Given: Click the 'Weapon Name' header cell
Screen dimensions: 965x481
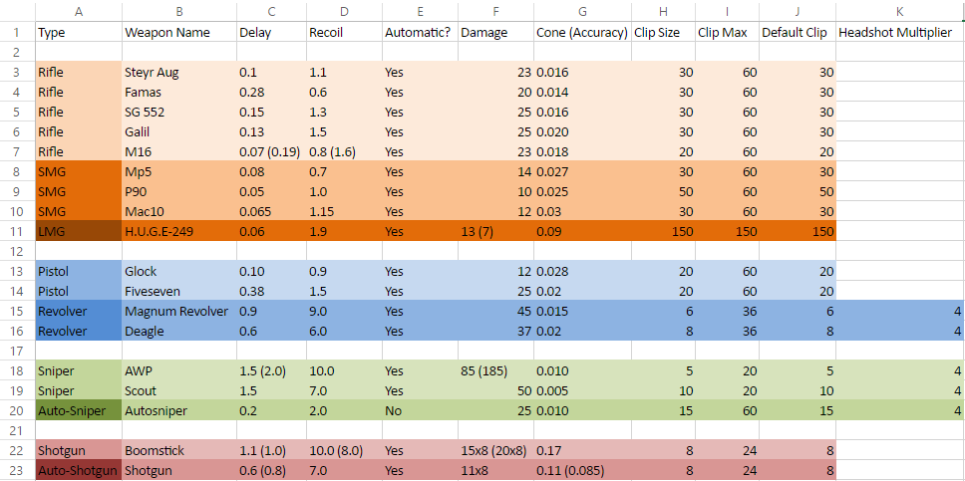Looking at the screenshot, I should pos(179,33).
